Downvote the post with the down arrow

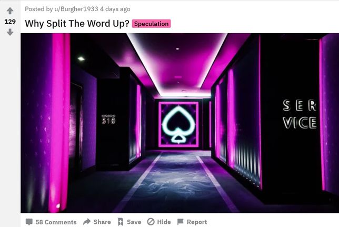10,32
